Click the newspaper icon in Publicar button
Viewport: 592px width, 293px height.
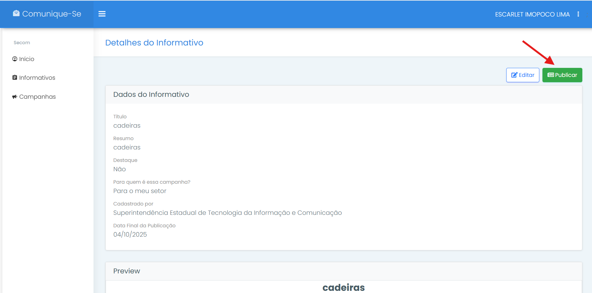point(551,75)
